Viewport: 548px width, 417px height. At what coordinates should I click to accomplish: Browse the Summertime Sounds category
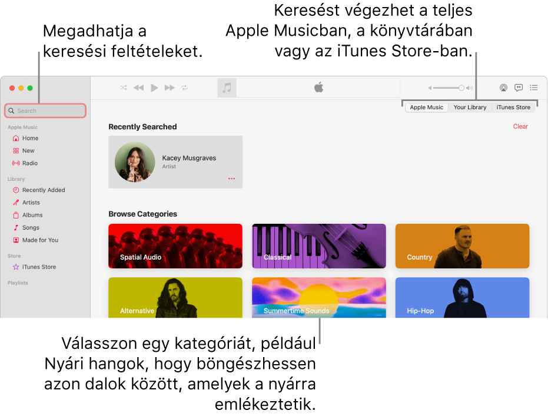tap(319, 297)
